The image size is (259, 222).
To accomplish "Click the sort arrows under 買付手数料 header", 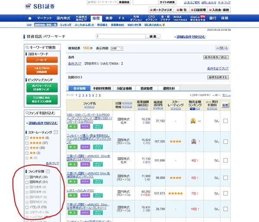I will click(212, 109).
